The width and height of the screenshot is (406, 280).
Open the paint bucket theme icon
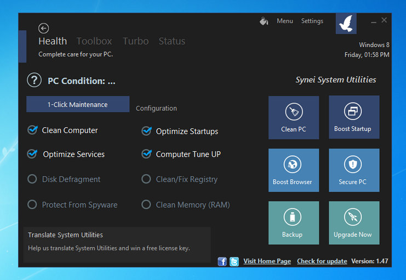pyautogui.click(x=264, y=21)
